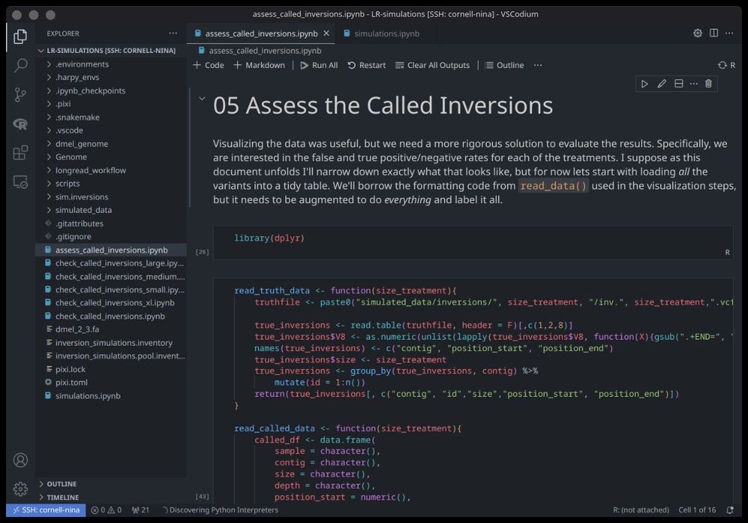This screenshot has height=523, width=748.
Task: Edit the cell with the pencil icon
Action: [x=662, y=84]
